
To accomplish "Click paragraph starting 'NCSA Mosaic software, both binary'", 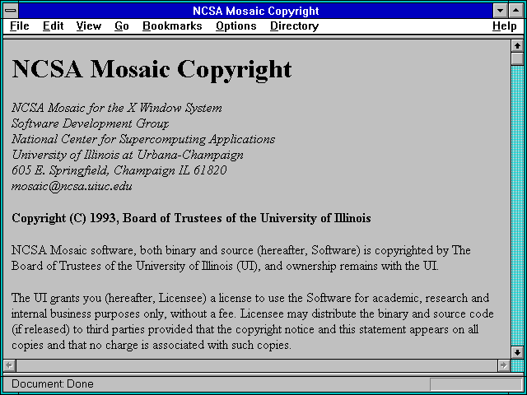I will (x=241, y=258).
